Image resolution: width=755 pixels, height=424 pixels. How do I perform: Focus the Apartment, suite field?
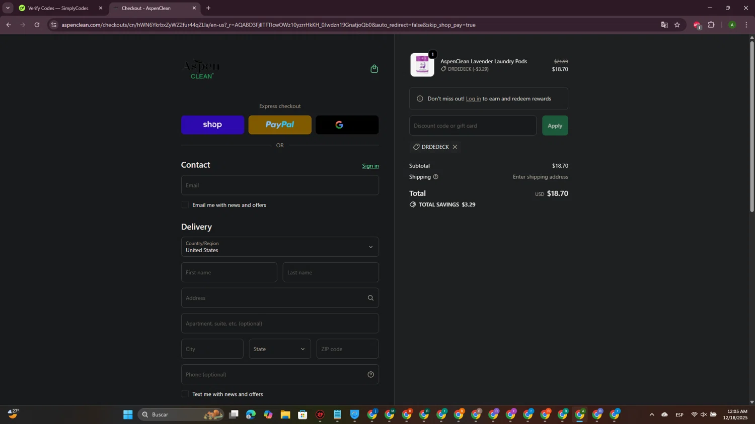(x=280, y=324)
